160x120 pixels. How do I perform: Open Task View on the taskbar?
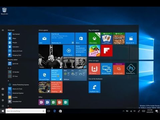click(49, 111)
